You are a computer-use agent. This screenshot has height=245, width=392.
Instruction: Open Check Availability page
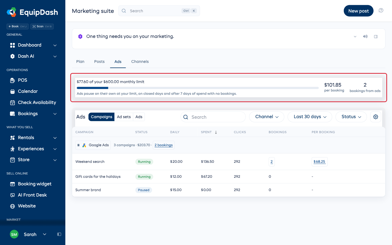pos(33,102)
